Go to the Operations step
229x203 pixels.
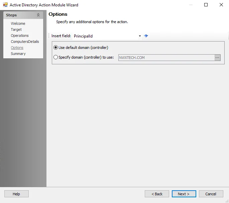[x=20, y=36]
